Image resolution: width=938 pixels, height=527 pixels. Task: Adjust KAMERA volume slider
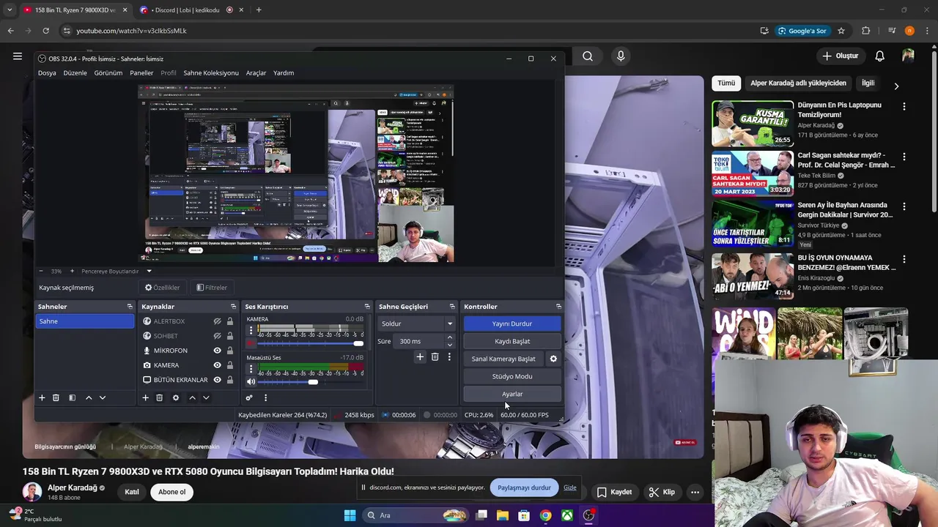310,343
